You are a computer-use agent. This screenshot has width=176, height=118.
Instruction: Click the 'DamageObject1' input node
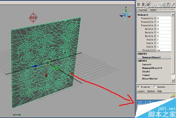pyautogui.click(x=152, y=68)
